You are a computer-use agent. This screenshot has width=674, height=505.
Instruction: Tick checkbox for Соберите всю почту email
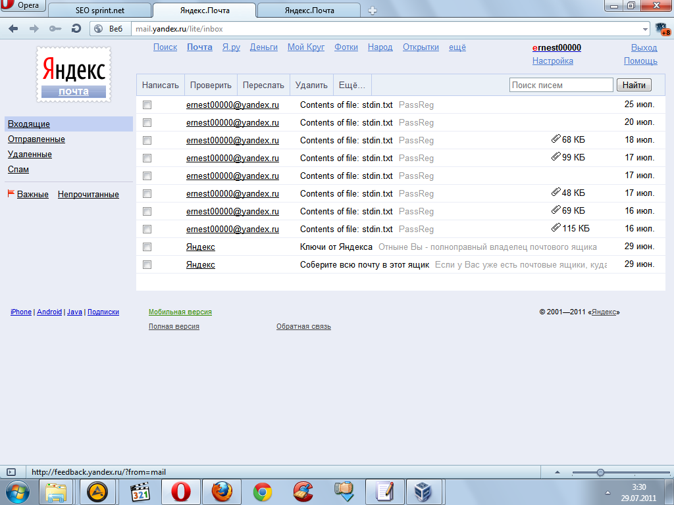click(x=147, y=264)
